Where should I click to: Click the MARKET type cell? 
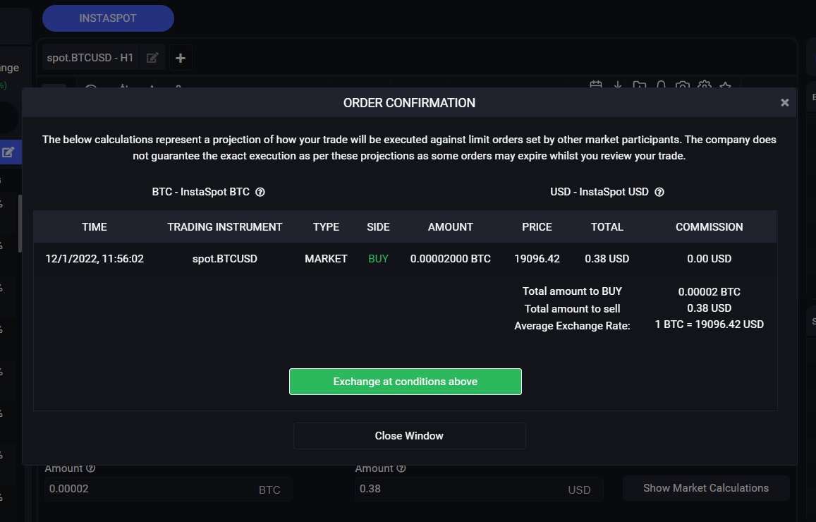point(326,259)
